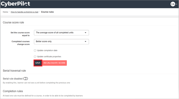The width and height of the screenshot is (179, 99).
Task: Check Update completion date
Action: (x=35, y=51)
